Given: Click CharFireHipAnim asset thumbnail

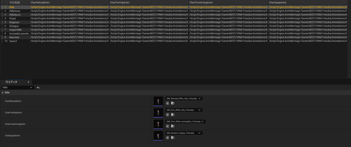Looking at the screenshot, I should (158, 112).
